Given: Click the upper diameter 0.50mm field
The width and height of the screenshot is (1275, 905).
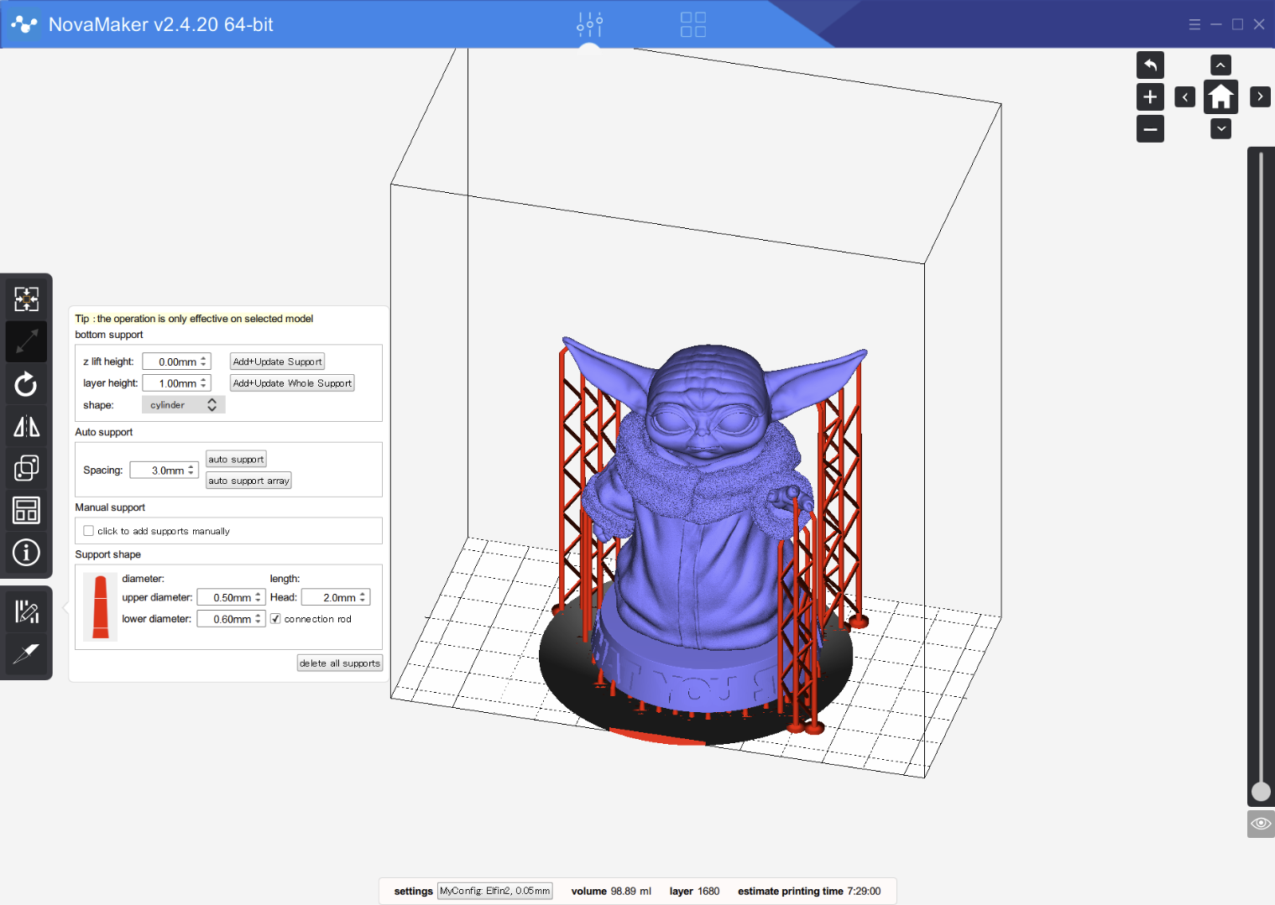Looking at the screenshot, I should 231,597.
